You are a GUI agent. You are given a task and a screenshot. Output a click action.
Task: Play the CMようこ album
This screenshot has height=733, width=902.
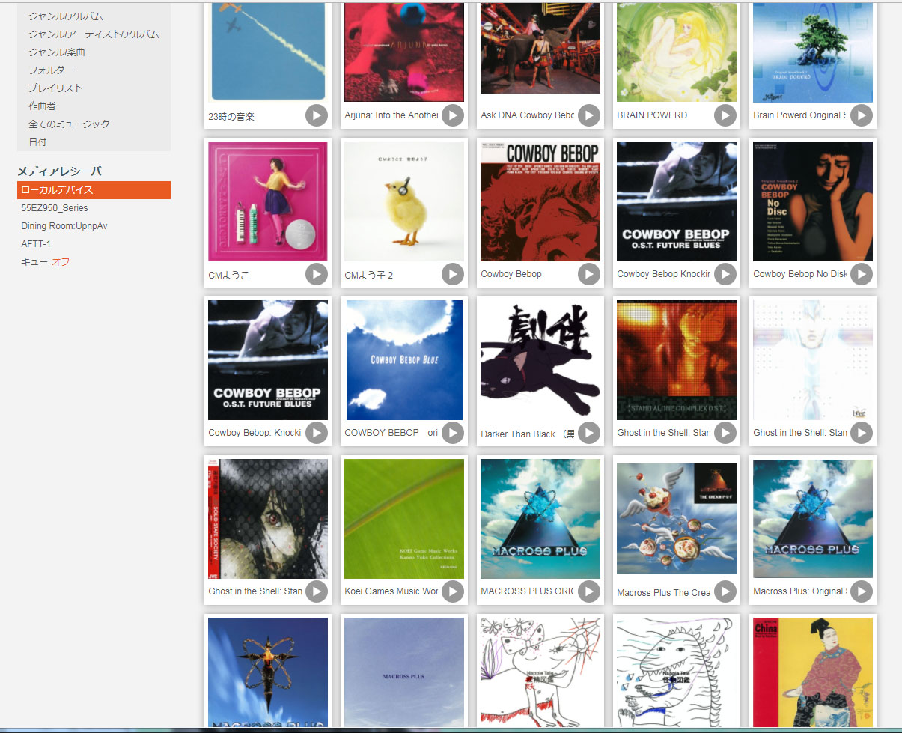click(317, 274)
